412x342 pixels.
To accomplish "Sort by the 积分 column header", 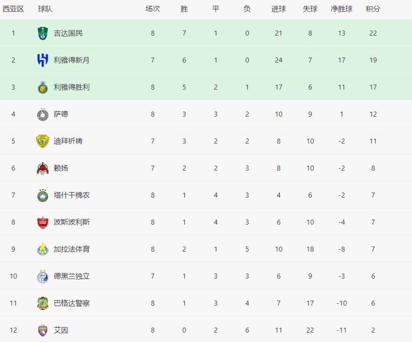I will click(x=373, y=9).
